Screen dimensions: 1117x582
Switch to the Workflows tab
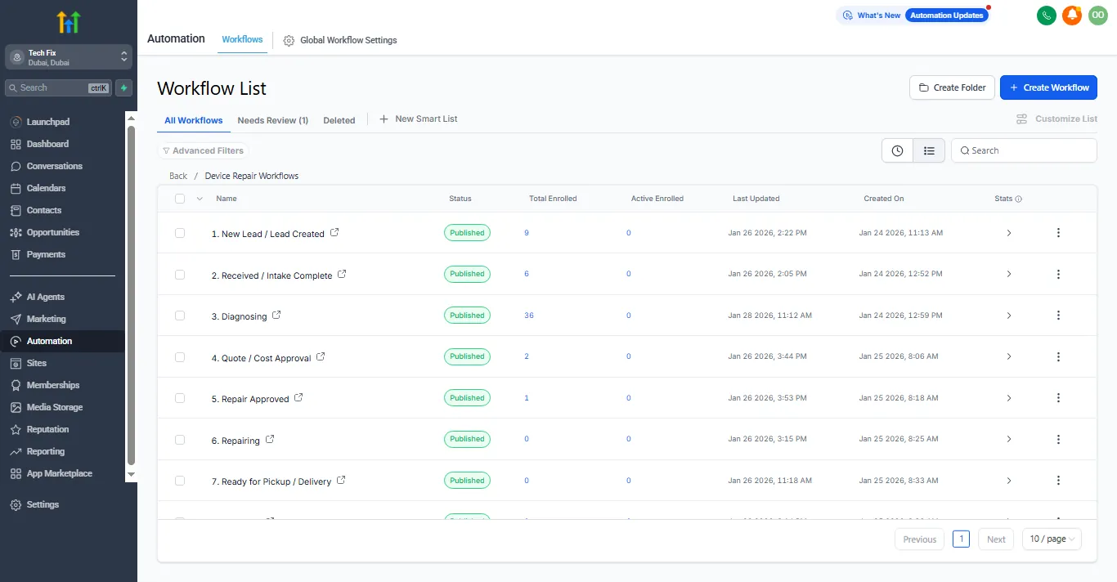(242, 39)
